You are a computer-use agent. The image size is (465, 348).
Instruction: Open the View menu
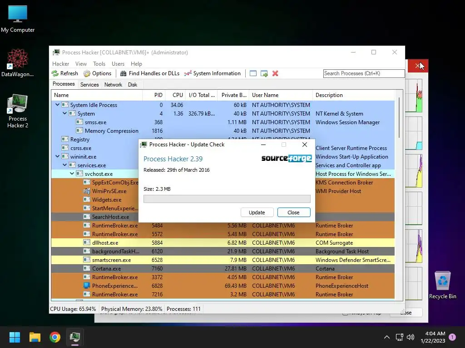click(81, 63)
